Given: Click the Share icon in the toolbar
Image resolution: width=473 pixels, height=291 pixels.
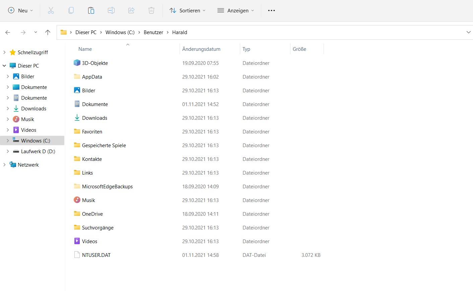Looking at the screenshot, I should pos(131,10).
